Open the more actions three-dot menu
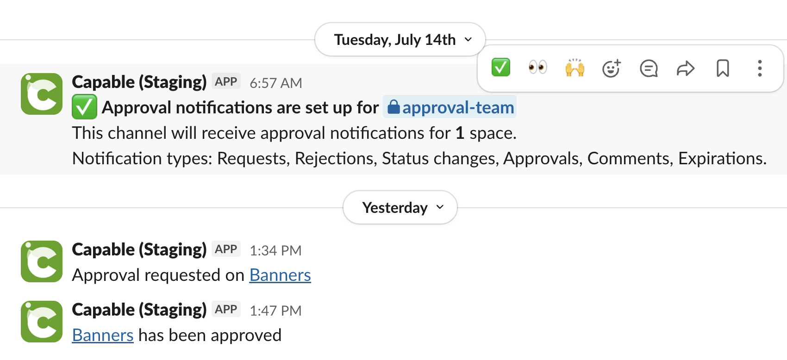This screenshot has width=787, height=360. point(760,68)
